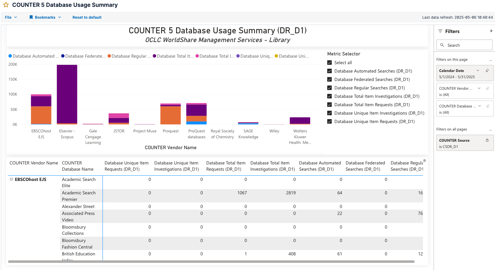This screenshot has height=270, width=495.
Task: Uncheck Database Unique Item Requests (DR_D1)
Action: coord(329,121)
